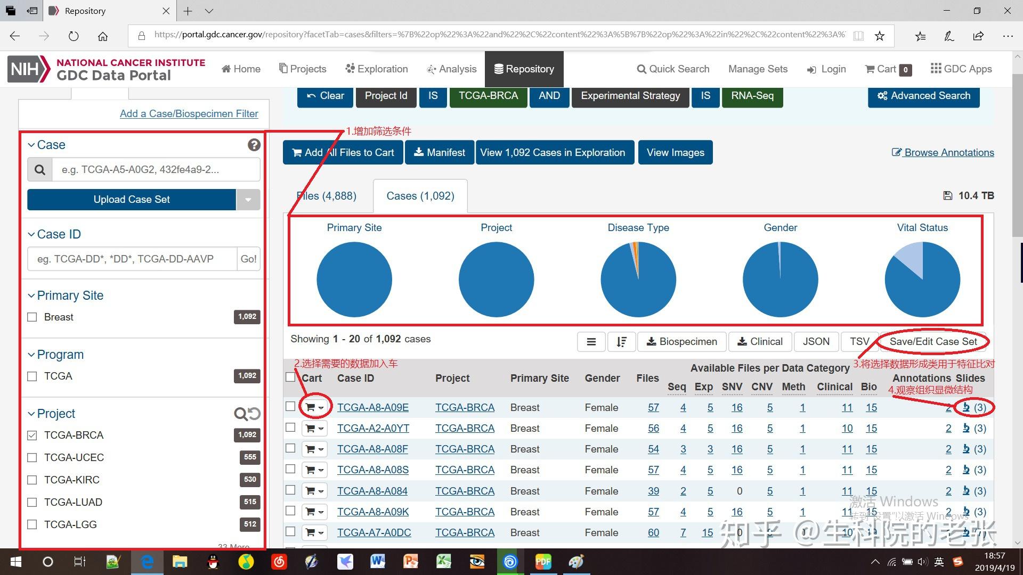The height and width of the screenshot is (575, 1023).
Task: Open the Exploration menu item
Action: pyautogui.click(x=377, y=69)
